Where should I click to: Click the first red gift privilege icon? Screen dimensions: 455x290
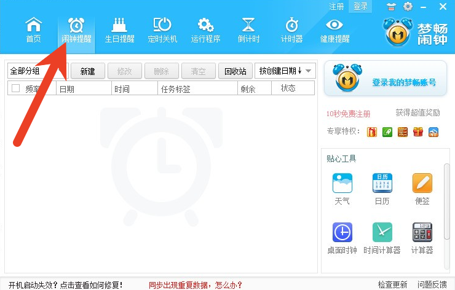click(372, 132)
